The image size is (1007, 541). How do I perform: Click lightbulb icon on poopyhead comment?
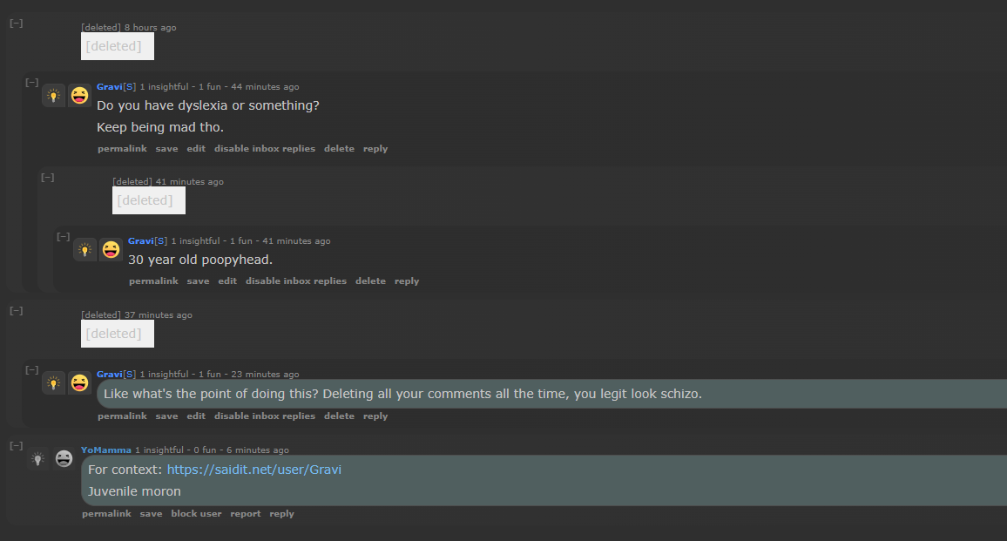click(84, 250)
